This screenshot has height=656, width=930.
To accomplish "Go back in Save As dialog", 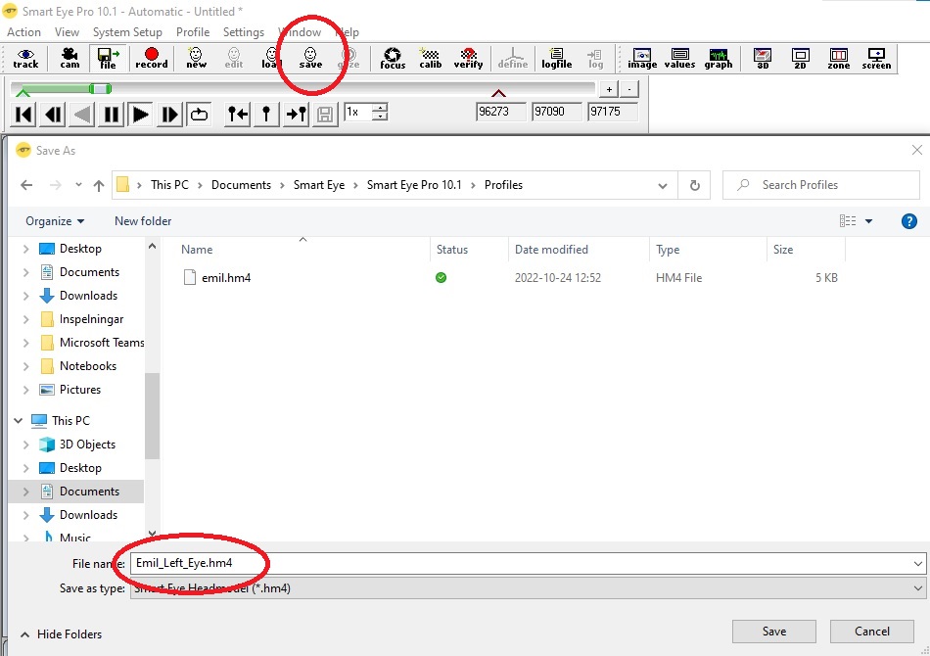I will (x=26, y=185).
